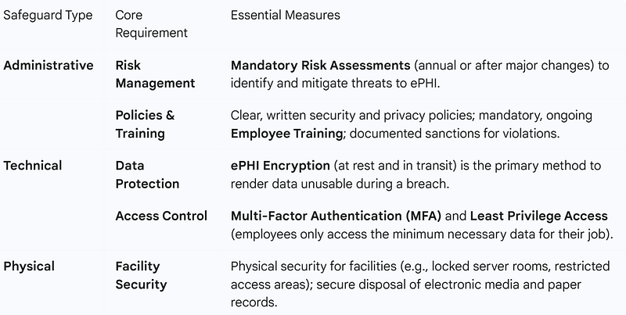Select the Administrative safeguard cell

(x=49, y=66)
